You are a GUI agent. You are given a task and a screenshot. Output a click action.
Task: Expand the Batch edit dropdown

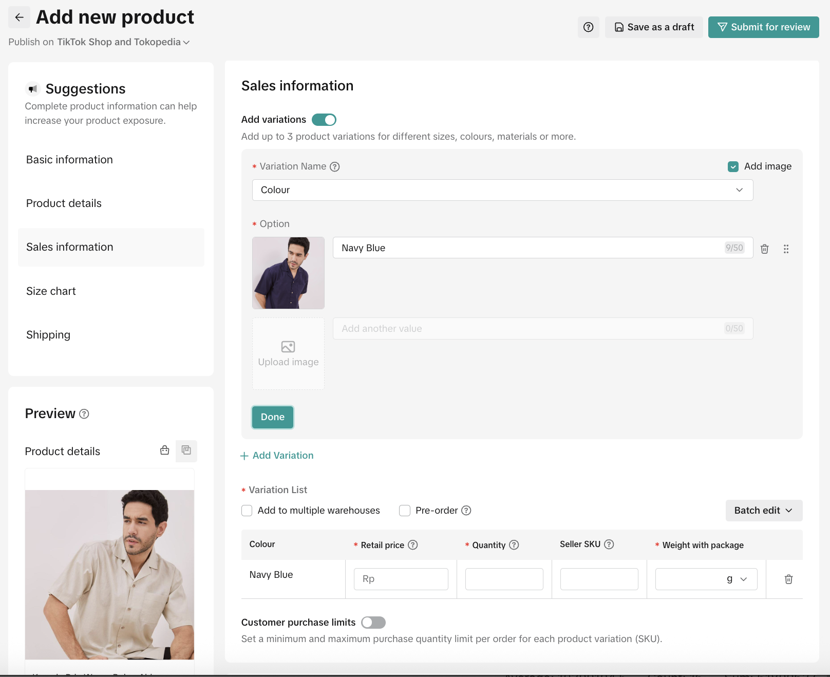click(x=764, y=511)
